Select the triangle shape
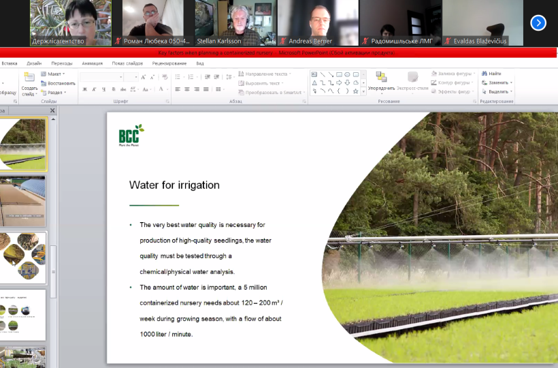 pos(314,82)
